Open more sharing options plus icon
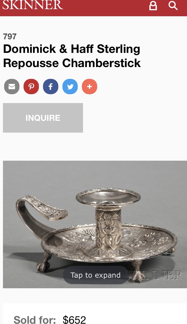The image size is (187, 324). pos(90,86)
